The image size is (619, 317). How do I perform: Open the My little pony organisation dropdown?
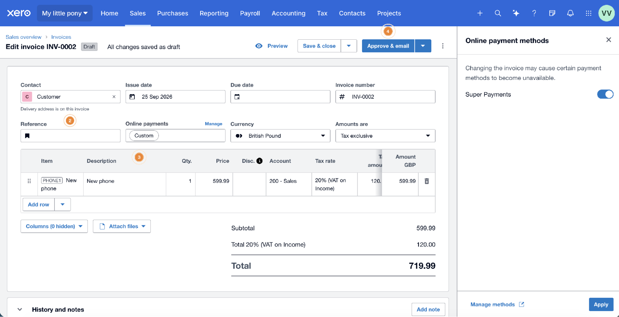65,13
